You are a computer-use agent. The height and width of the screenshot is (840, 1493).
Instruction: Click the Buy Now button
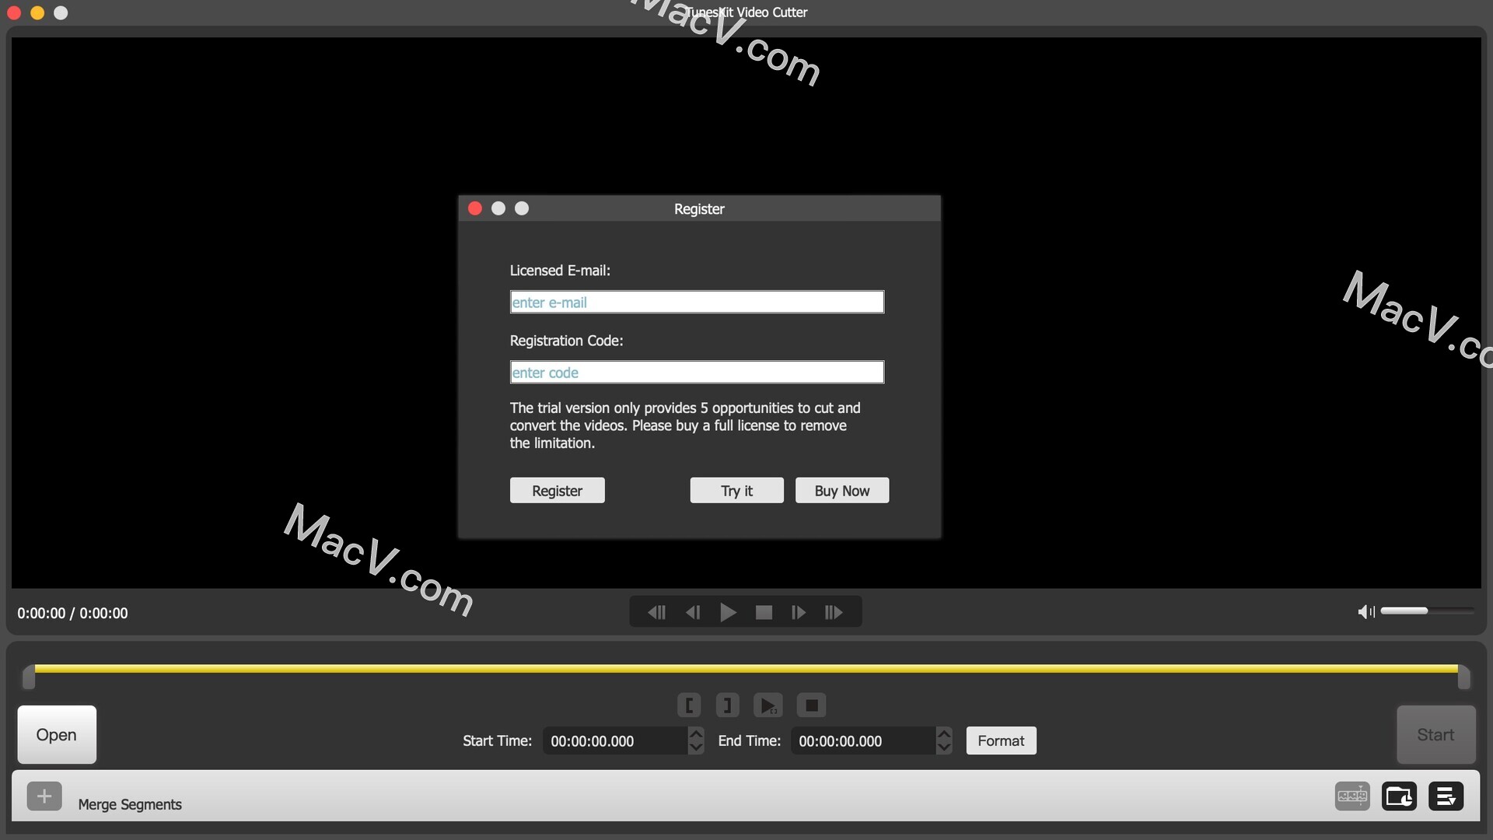click(842, 490)
